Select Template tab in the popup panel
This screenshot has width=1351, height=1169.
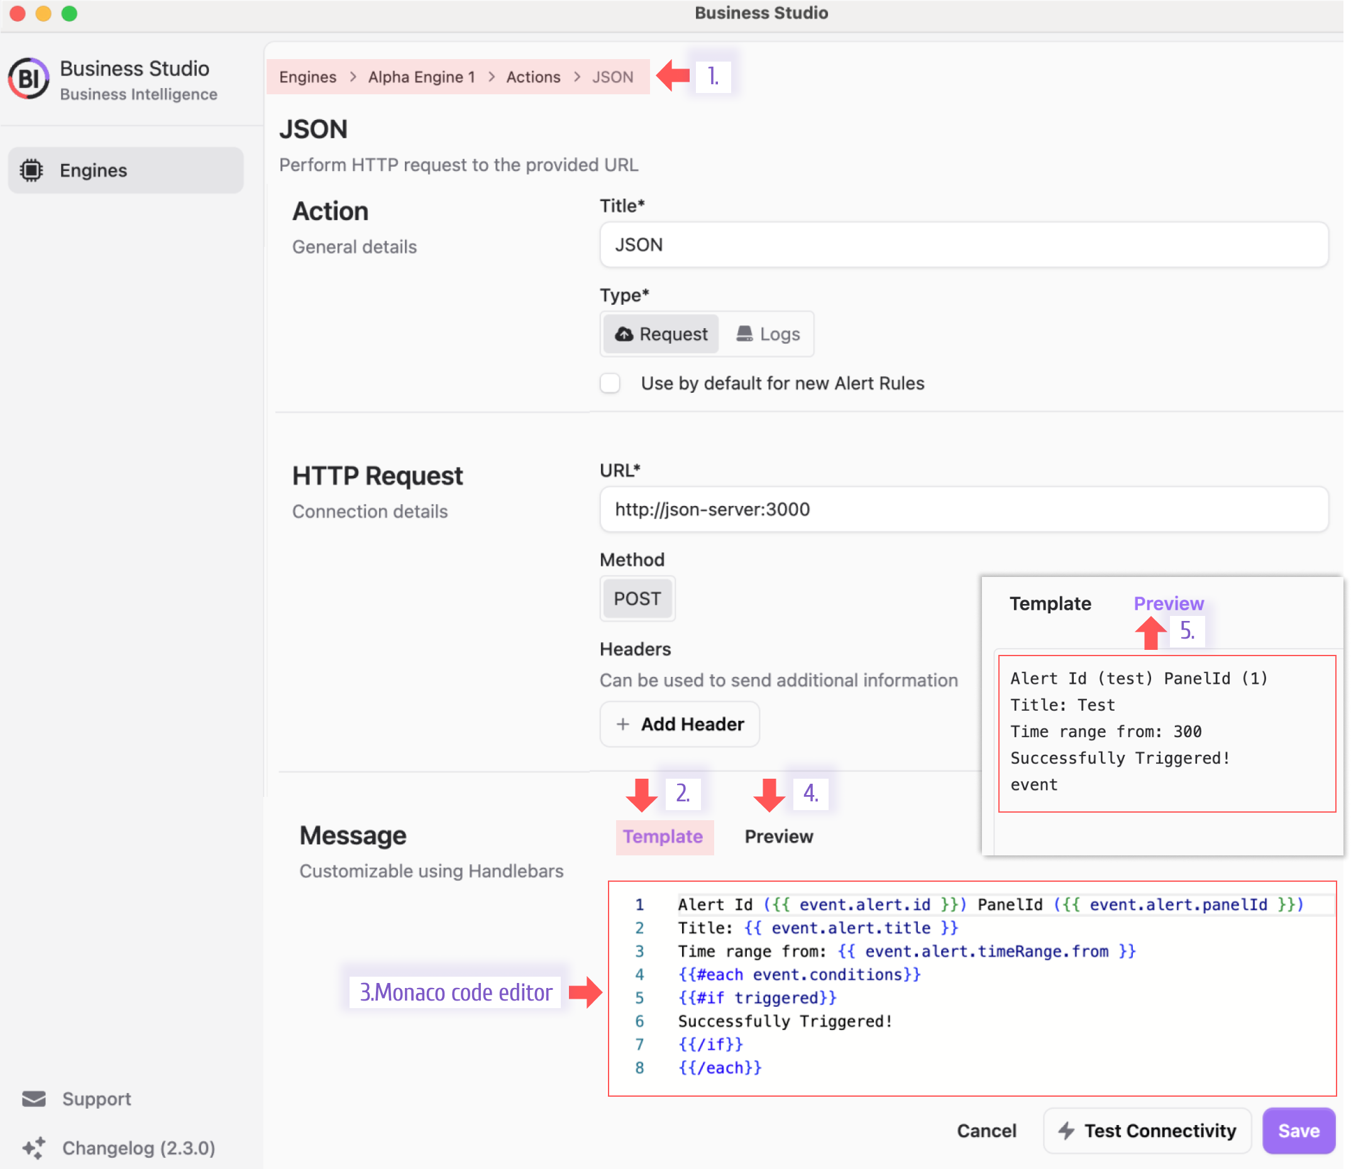tap(1050, 604)
